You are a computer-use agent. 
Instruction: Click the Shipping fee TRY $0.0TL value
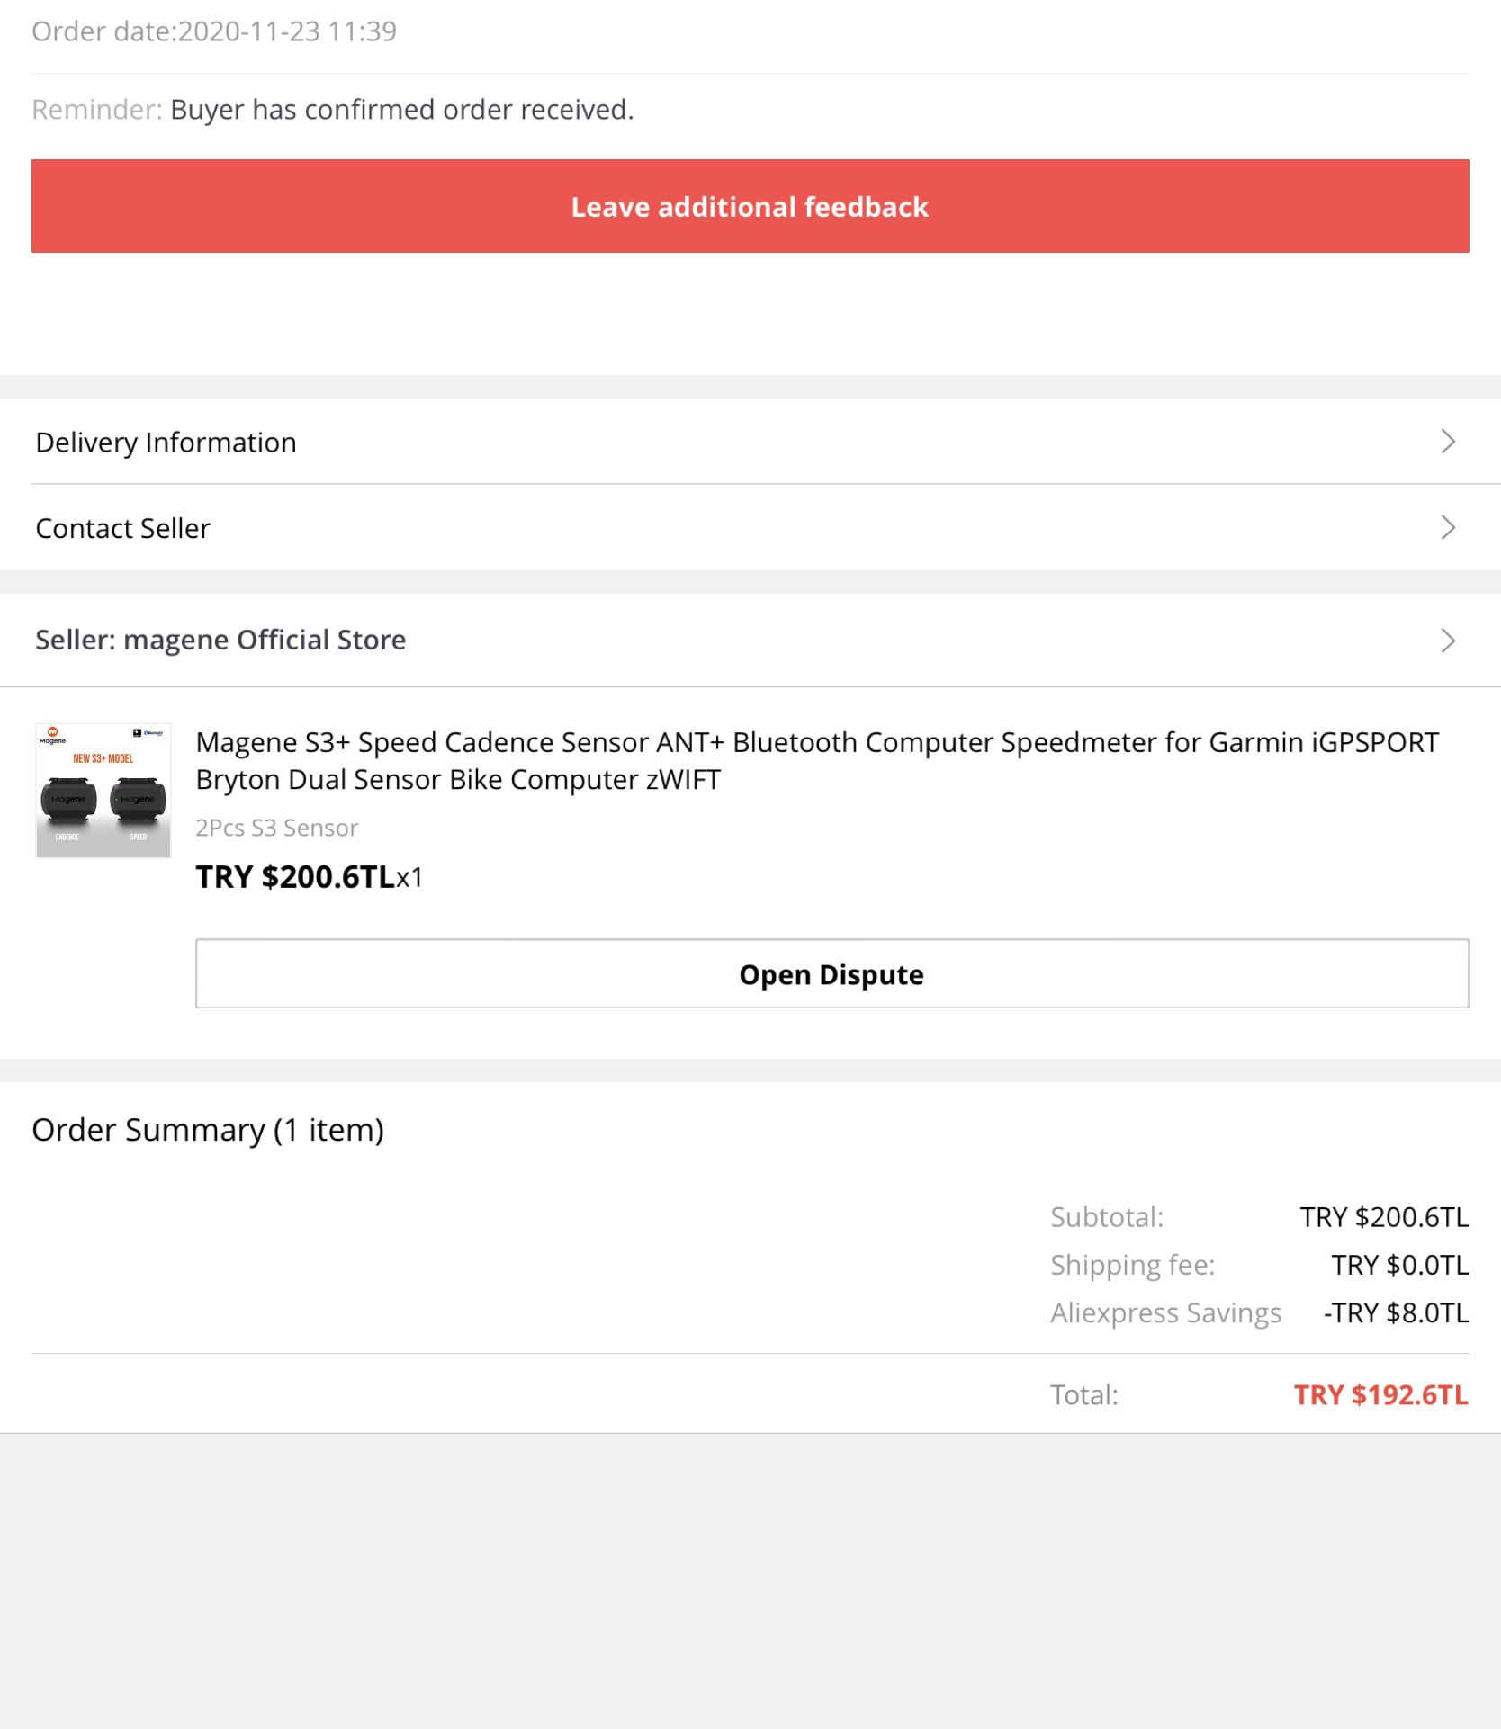pyautogui.click(x=1399, y=1266)
